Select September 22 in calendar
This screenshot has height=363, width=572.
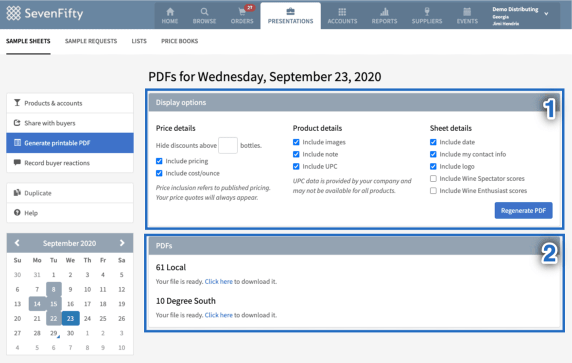point(53,318)
